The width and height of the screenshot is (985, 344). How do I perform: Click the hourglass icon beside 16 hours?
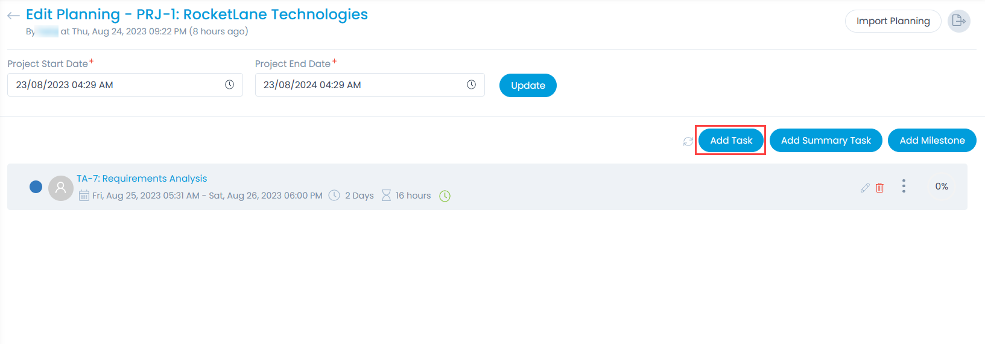386,196
